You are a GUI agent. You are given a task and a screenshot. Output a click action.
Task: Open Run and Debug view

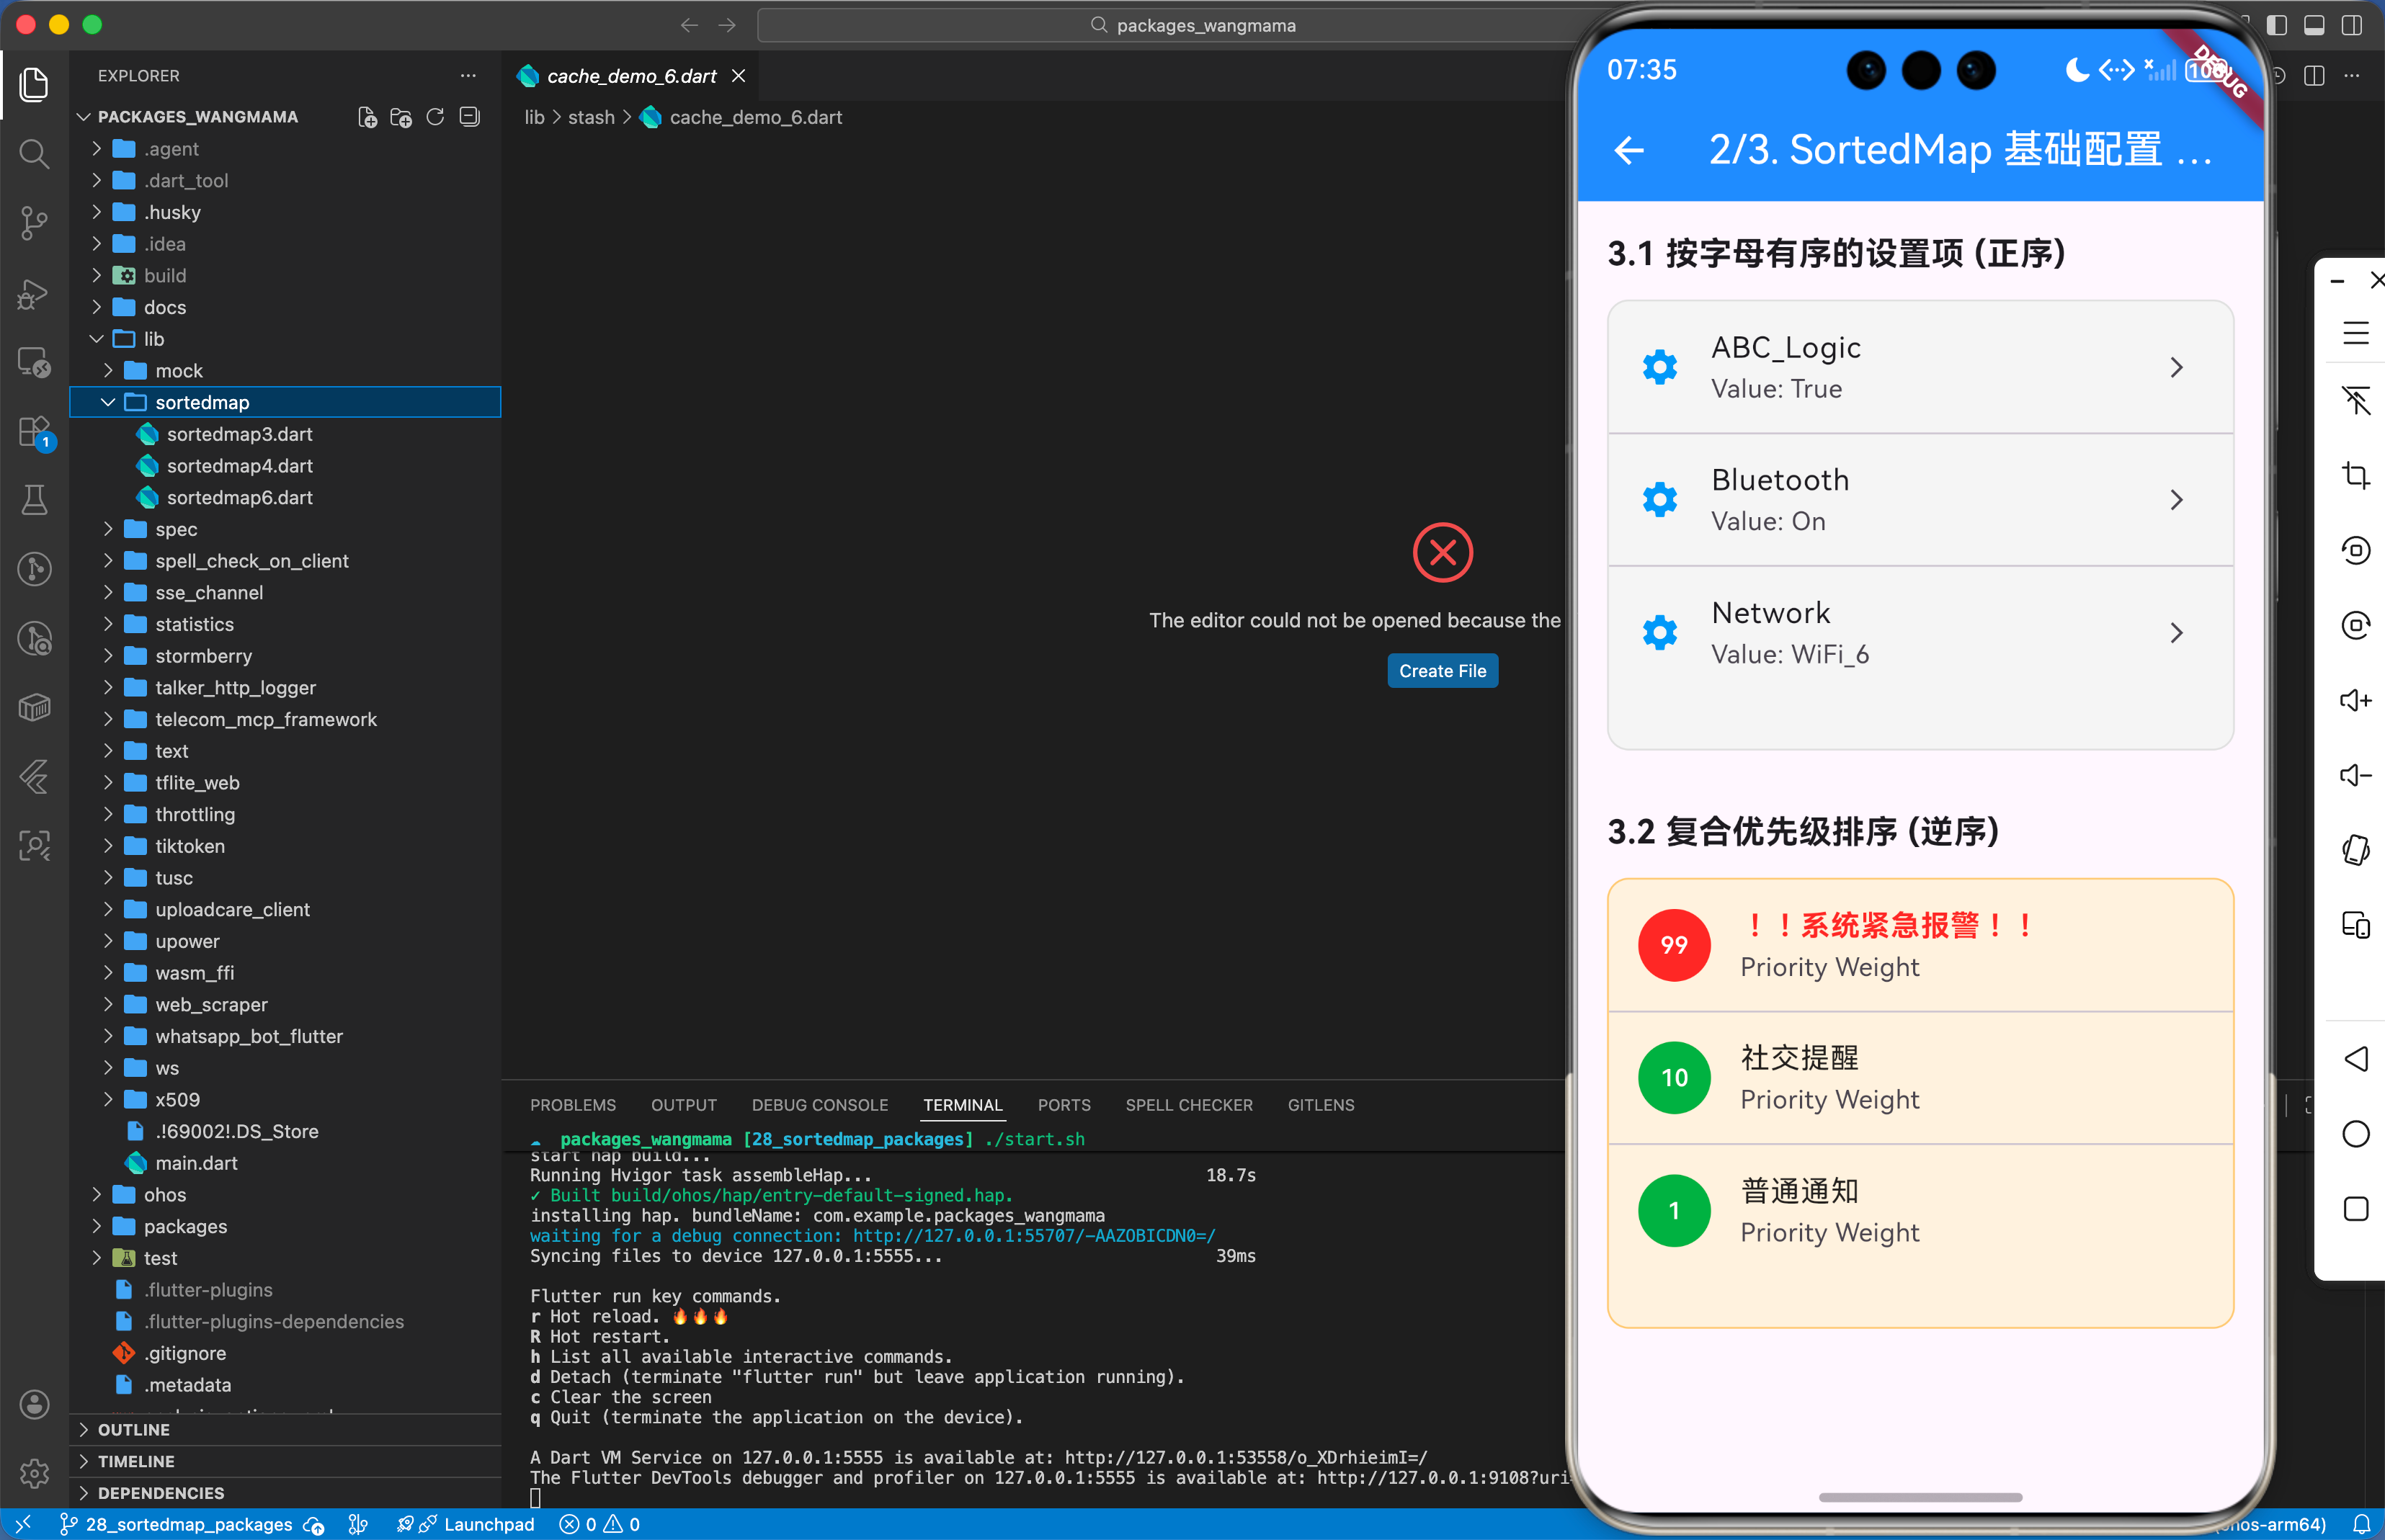coord(34,293)
